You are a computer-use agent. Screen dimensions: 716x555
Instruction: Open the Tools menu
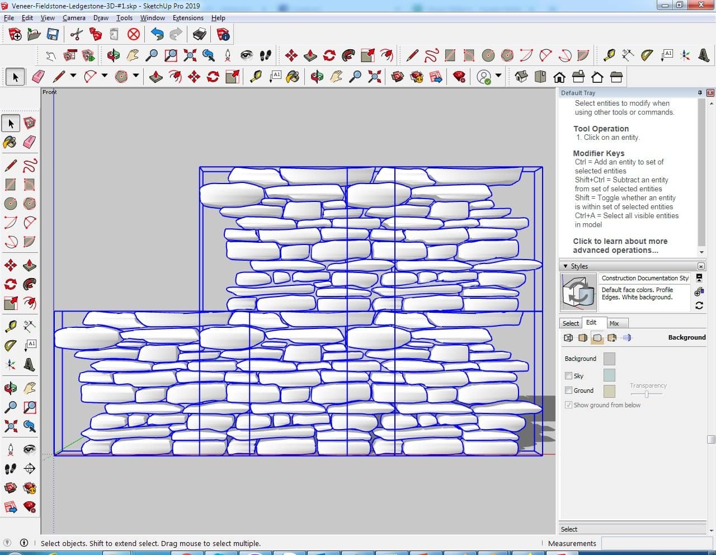(124, 18)
